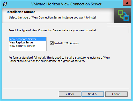This screenshot has height=101, width=133.
Task: Close the installer with the X button
Action: pyautogui.click(x=127, y=3)
